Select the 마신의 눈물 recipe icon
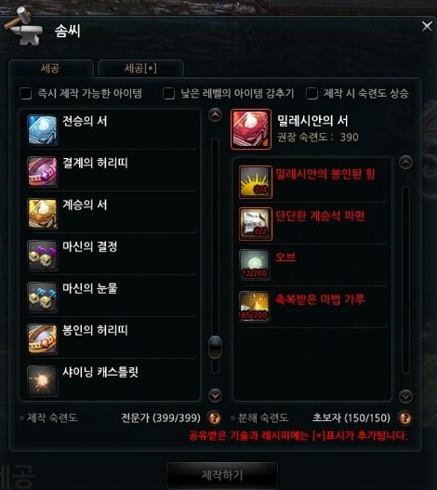The width and height of the screenshot is (437, 490). click(x=42, y=298)
